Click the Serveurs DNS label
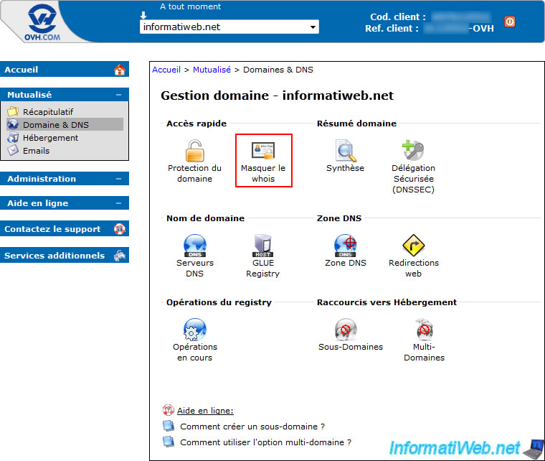The image size is (545, 461). (194, 268)
